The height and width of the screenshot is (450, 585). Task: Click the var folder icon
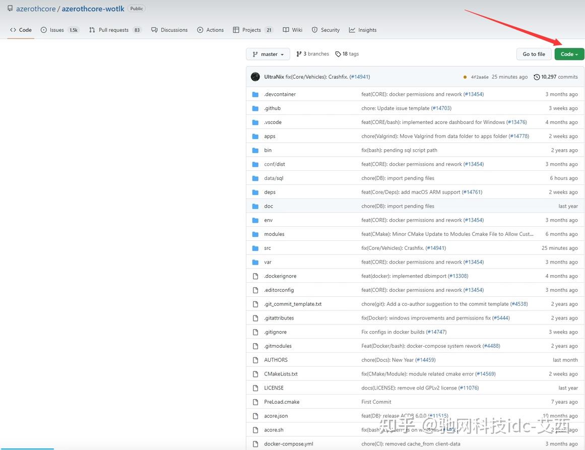coord(255,263)
